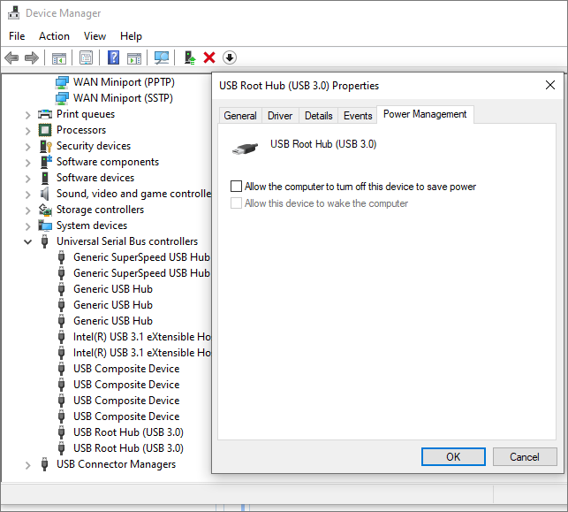Click the Disable device down-arrow icon
Screen dimensions: 568x512
(x=230, y=57)
